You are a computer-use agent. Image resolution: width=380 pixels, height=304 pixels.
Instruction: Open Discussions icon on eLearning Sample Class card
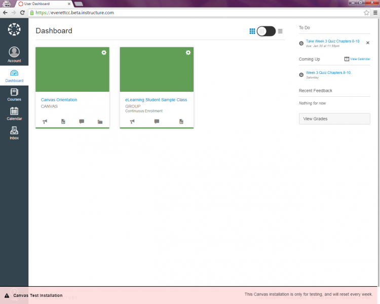click(157, 121)
